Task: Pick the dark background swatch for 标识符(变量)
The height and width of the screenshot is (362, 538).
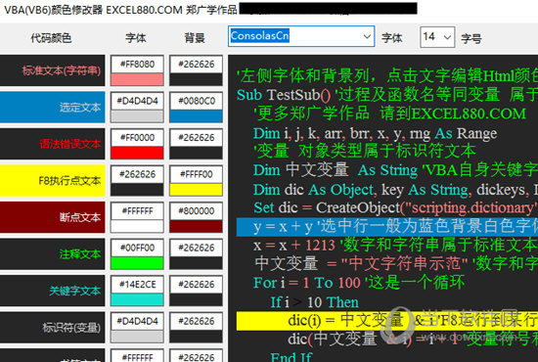Action: pos(197,337)
